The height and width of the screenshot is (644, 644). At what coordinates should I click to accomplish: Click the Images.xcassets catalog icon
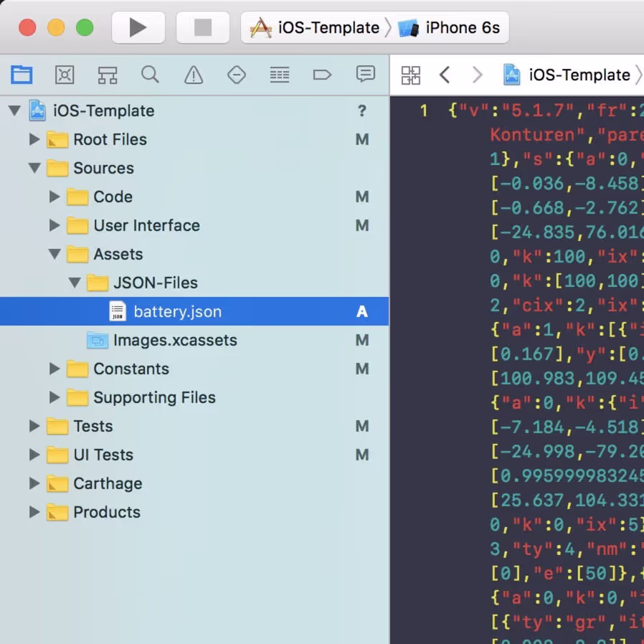pos(98,340)
